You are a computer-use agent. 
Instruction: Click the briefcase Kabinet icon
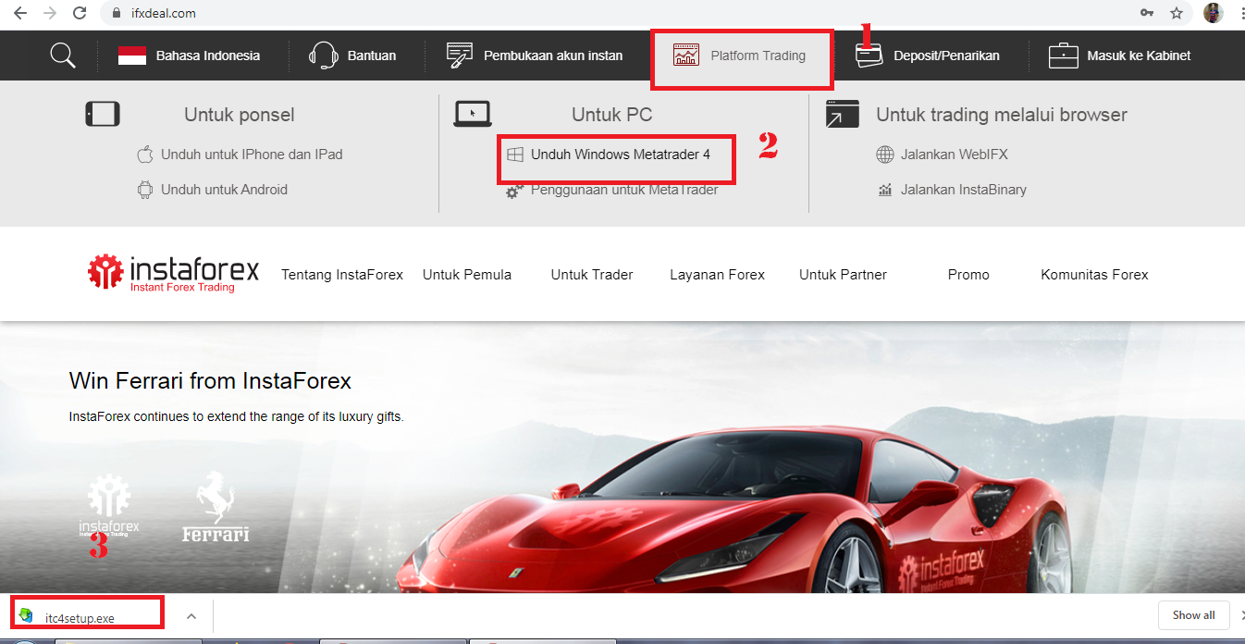pyautogui.click(x=1064, y=56)
